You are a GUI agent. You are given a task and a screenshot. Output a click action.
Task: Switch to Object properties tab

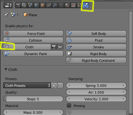click(42, 5)
